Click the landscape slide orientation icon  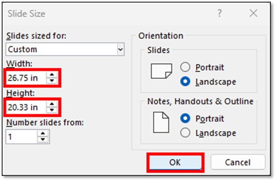coord(161,71)
